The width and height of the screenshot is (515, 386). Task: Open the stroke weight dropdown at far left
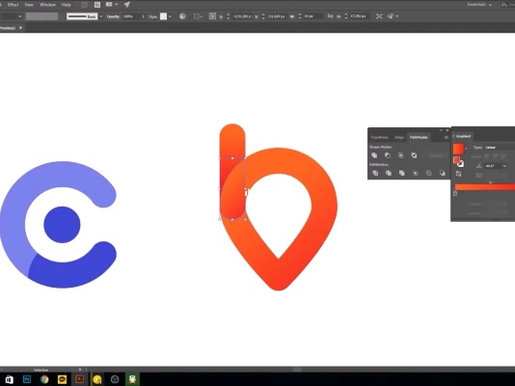click(x=19, y=16)
